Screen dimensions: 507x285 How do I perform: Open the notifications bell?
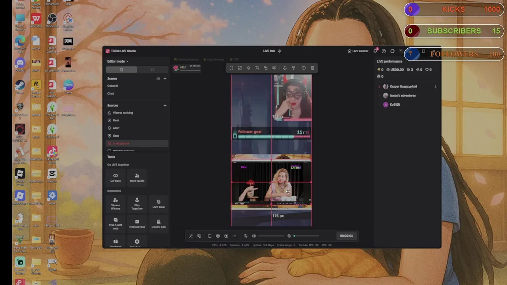375,51
